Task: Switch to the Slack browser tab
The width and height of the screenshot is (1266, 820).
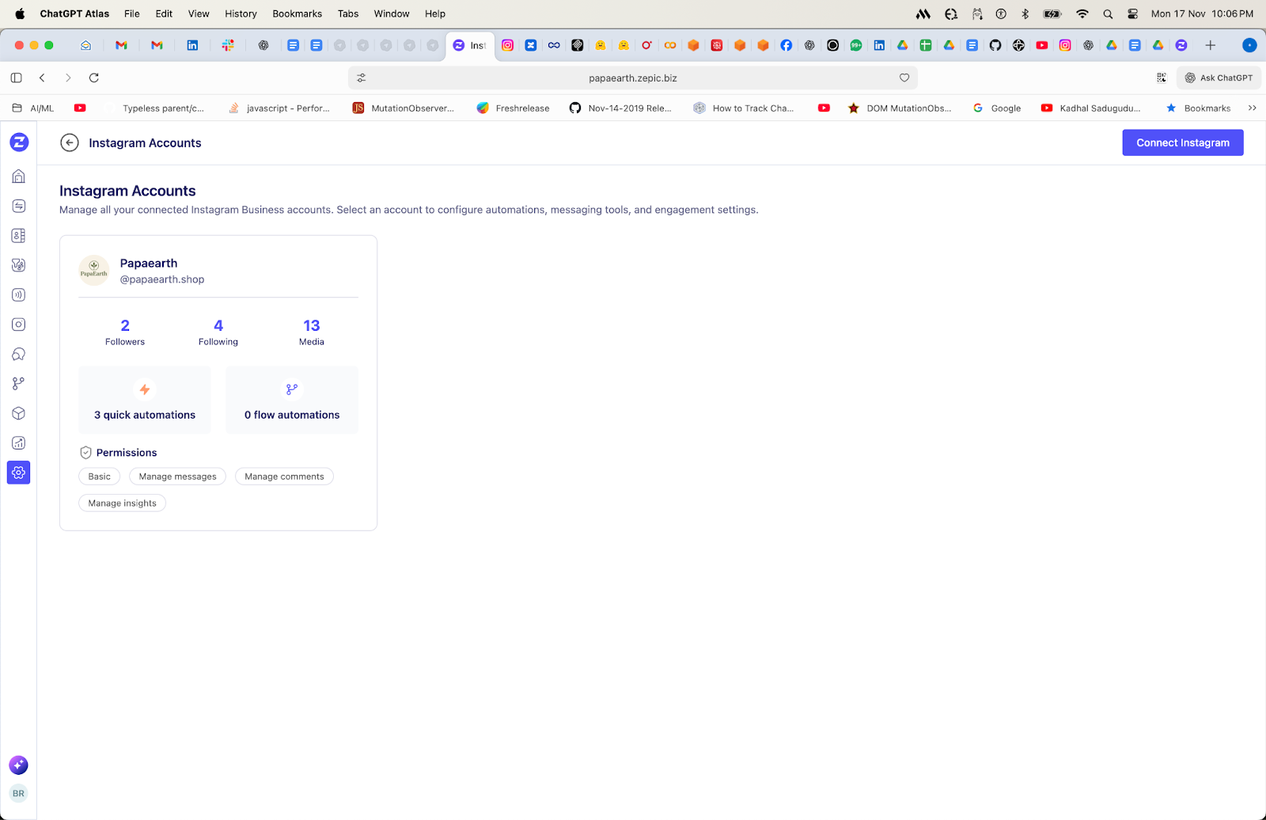Action: [228, 45]
